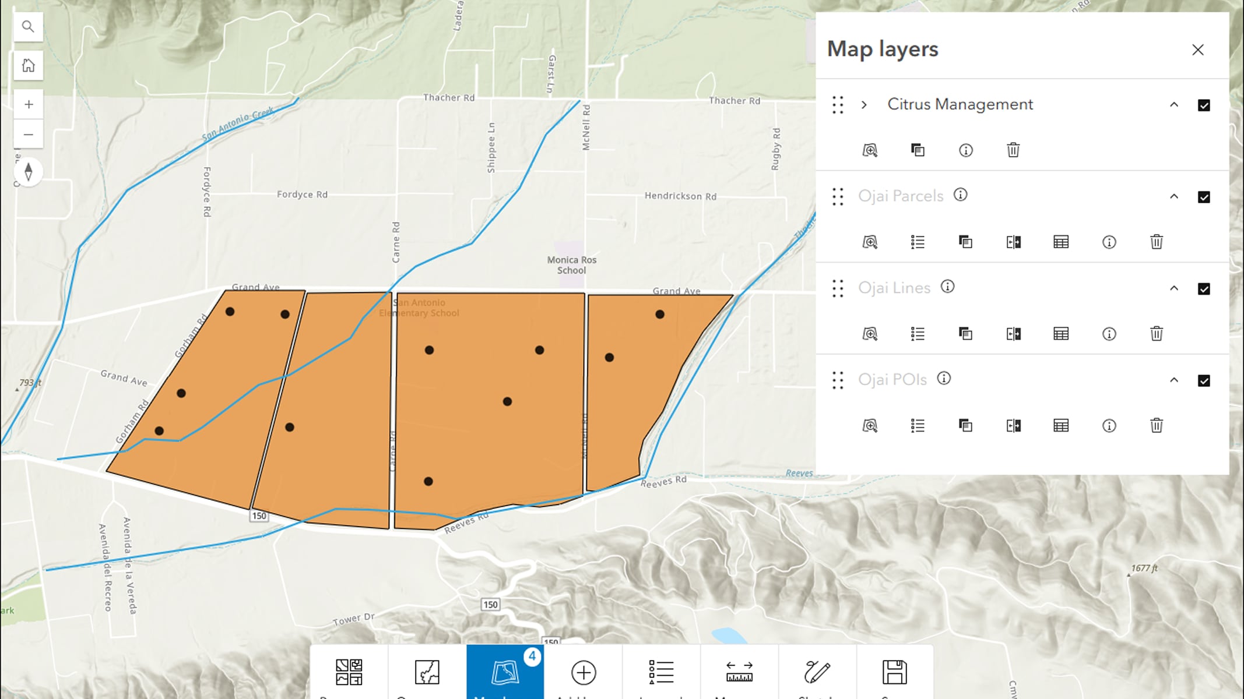This screenshot has height=699, width=1244.
Task: Click the active Map layers tab
Action: pos(505,672)
